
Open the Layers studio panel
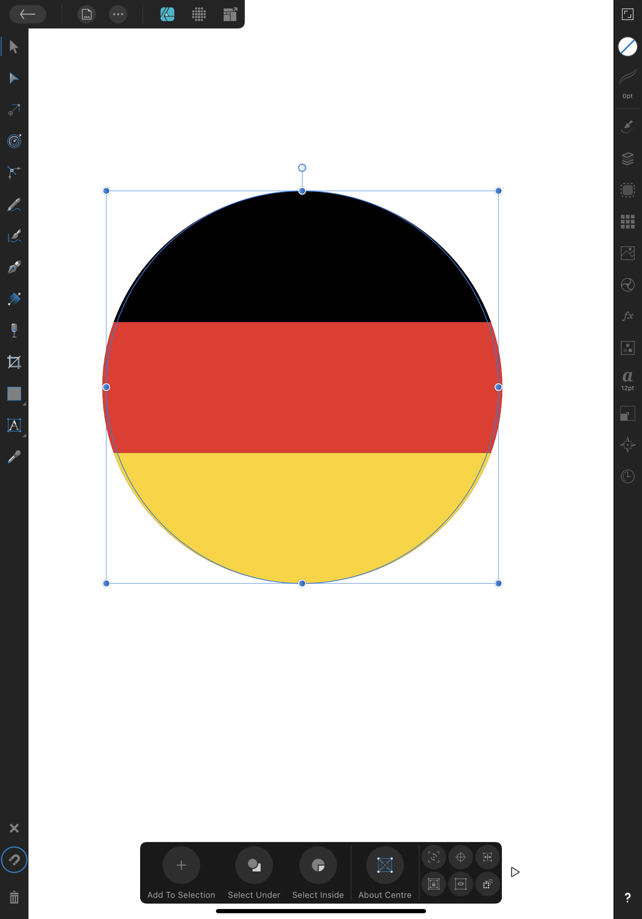pos(627,159)
